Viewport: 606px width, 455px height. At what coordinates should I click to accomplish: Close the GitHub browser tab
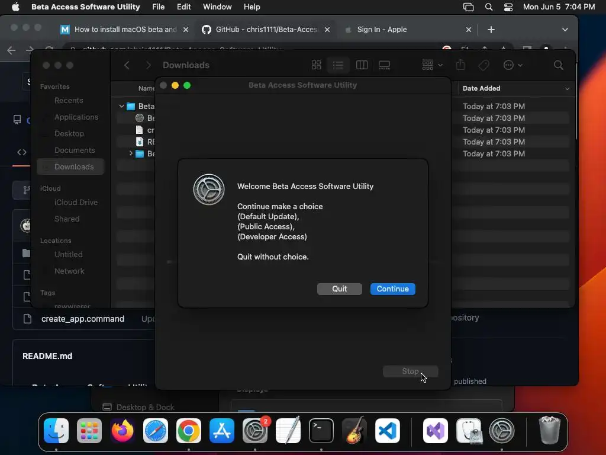pyautogui.click(x=327, y=30)
